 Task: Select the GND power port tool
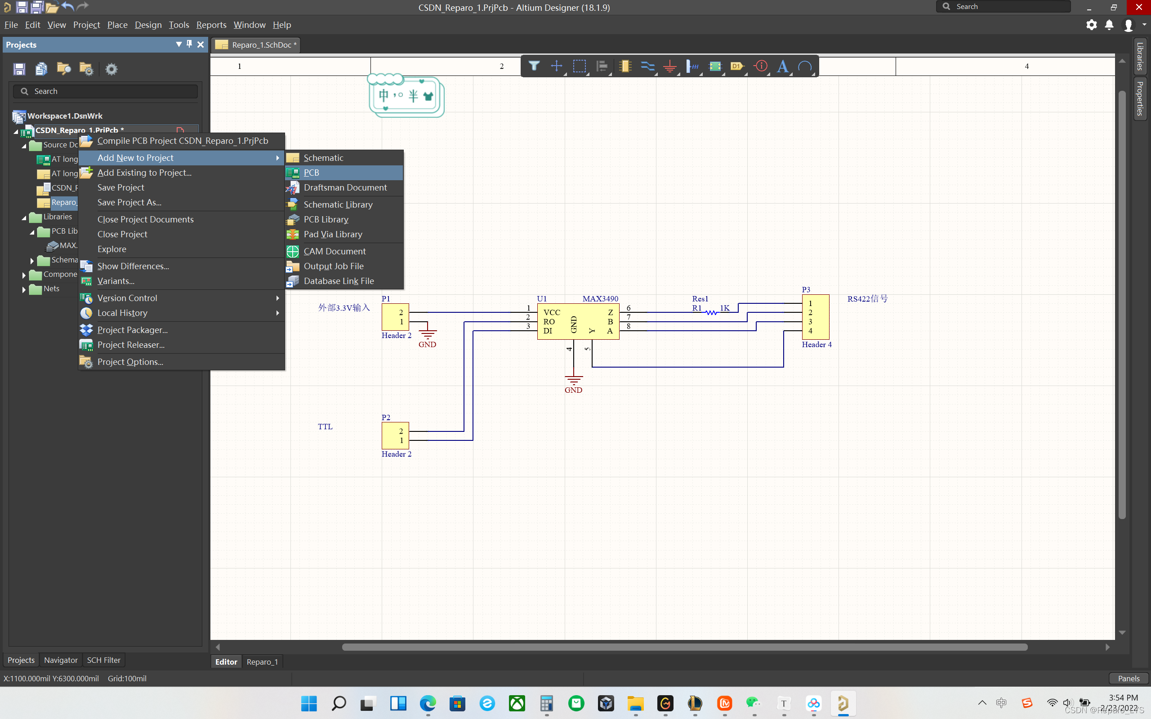669,66
